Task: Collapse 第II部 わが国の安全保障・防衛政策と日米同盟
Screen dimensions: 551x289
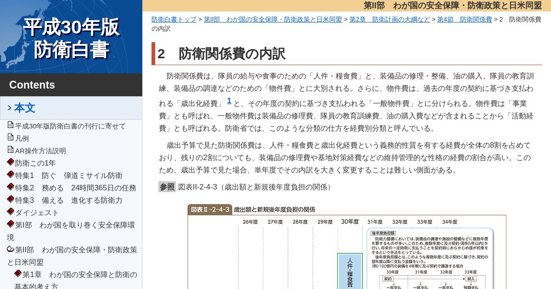Action: [72, 256]
